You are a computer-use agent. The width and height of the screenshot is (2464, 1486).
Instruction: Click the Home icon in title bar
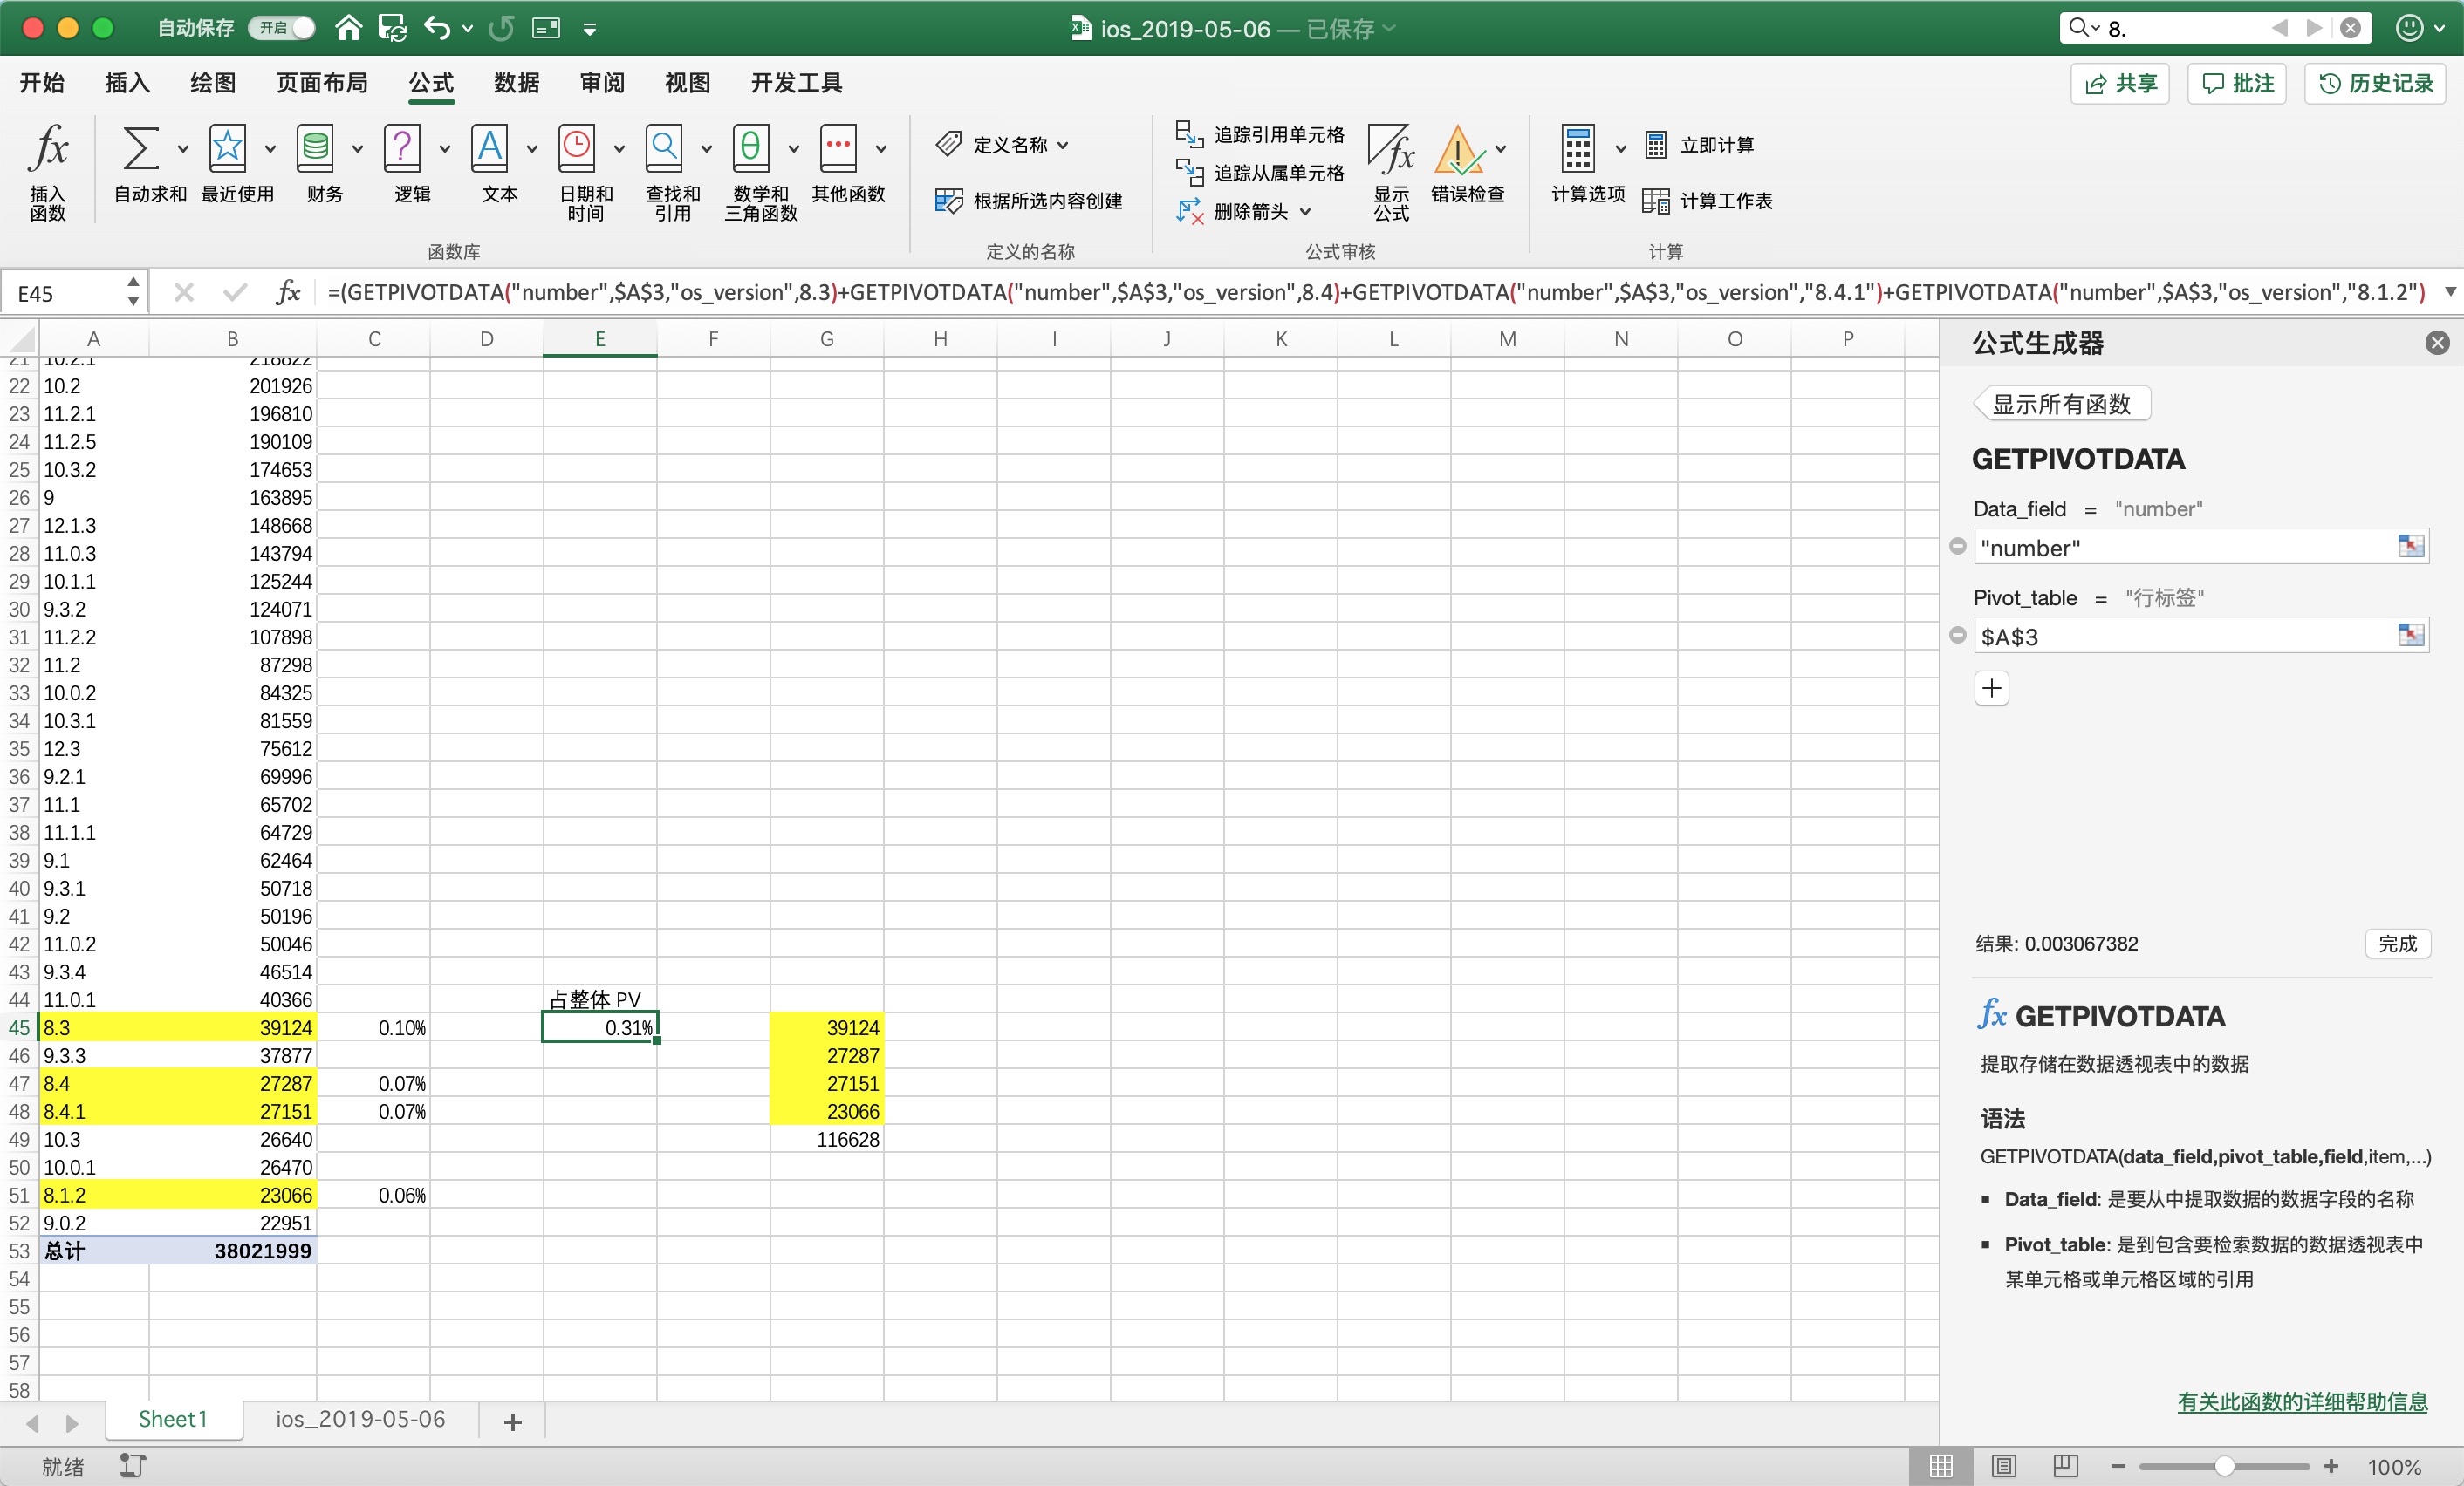348,28
